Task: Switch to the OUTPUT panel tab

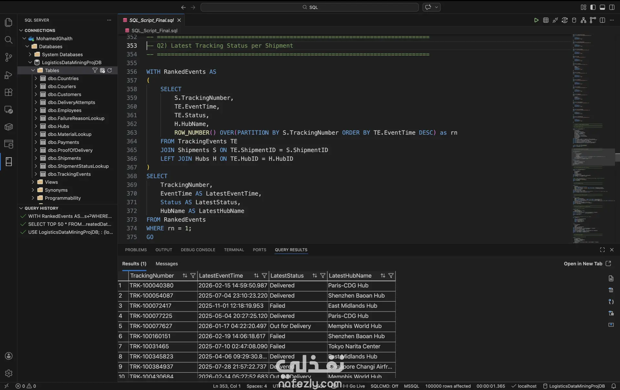Action: click(164, 250)
